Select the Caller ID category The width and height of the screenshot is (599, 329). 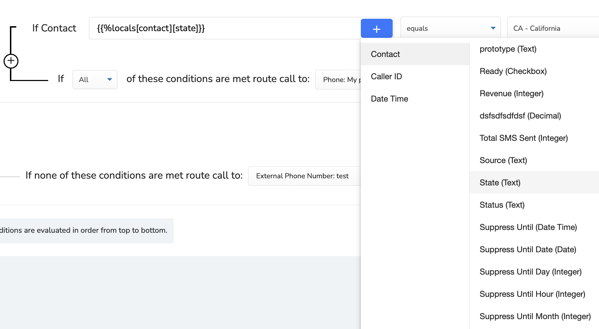415,76
